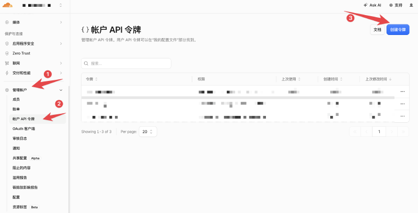This screenshot has height=213, width=418.
Task: Open 滥用报告 page
Action: point(20,177)
